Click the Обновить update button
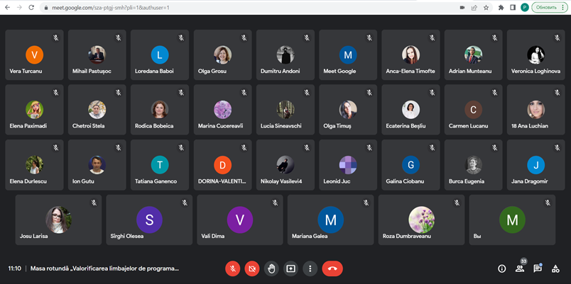Screen dimensions: 571x284 pos(549,7)
